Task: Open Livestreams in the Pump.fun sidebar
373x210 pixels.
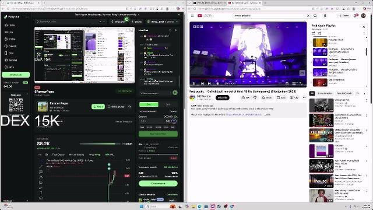Action: pos(9,32)
